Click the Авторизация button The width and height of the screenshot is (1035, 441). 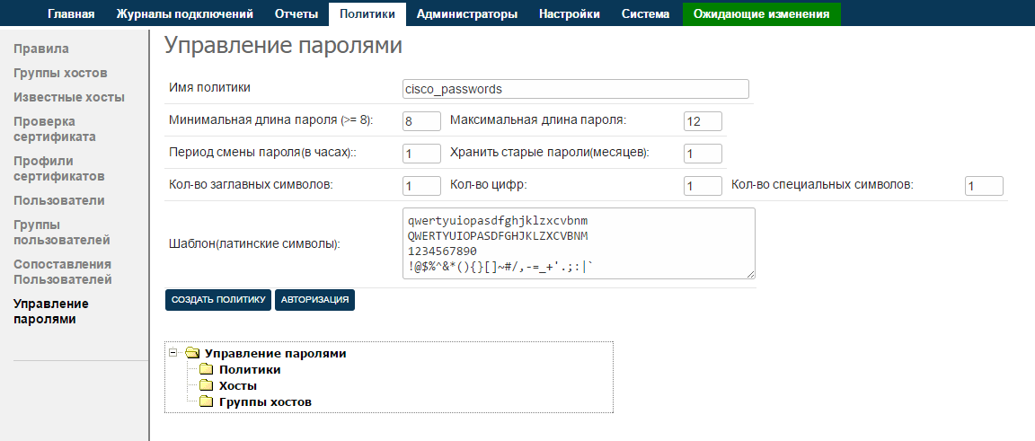314,300
